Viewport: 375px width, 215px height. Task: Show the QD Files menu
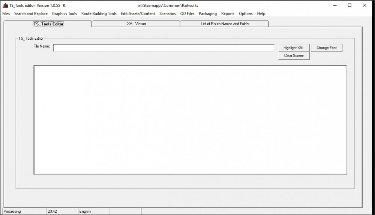pos(187,13)
